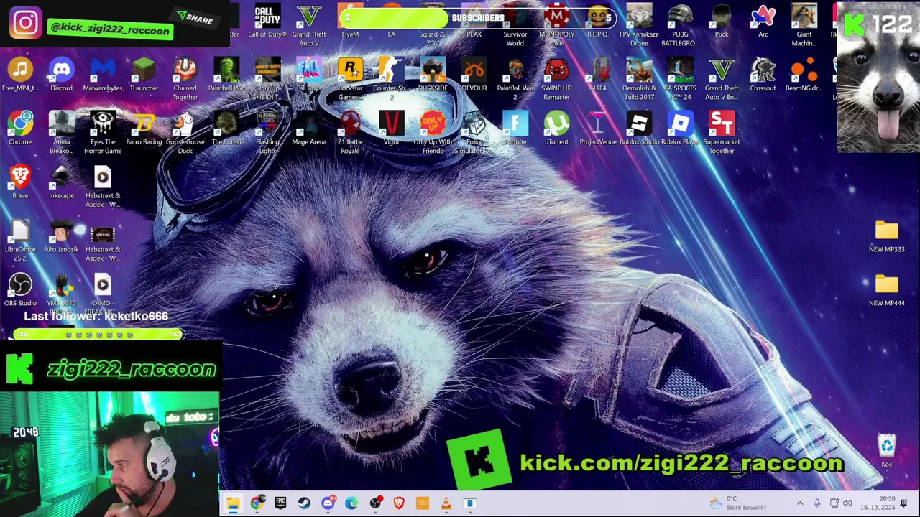Select the Call of Duty shortcut
The width and height of the screenshot is (920, 517).
click(267, 21)
